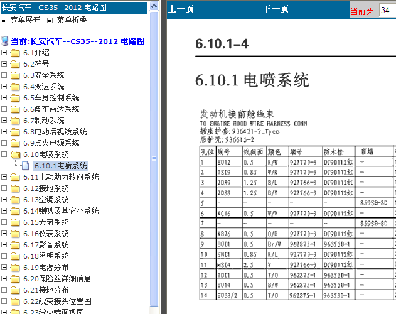Click the 菜单展开 list icon
Screen dimensions: 396x314
(3, 20)
